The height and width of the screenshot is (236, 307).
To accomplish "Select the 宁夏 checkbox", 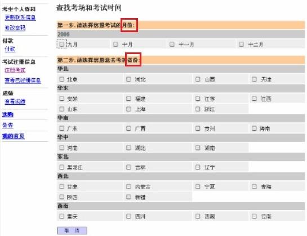I will pyautogui.click(x=198, y=186).
